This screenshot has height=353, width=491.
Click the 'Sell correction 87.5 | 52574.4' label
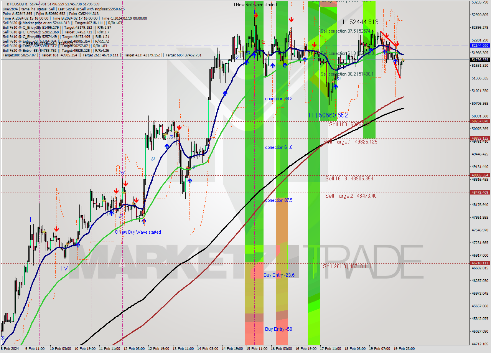[x=347, y=31]
